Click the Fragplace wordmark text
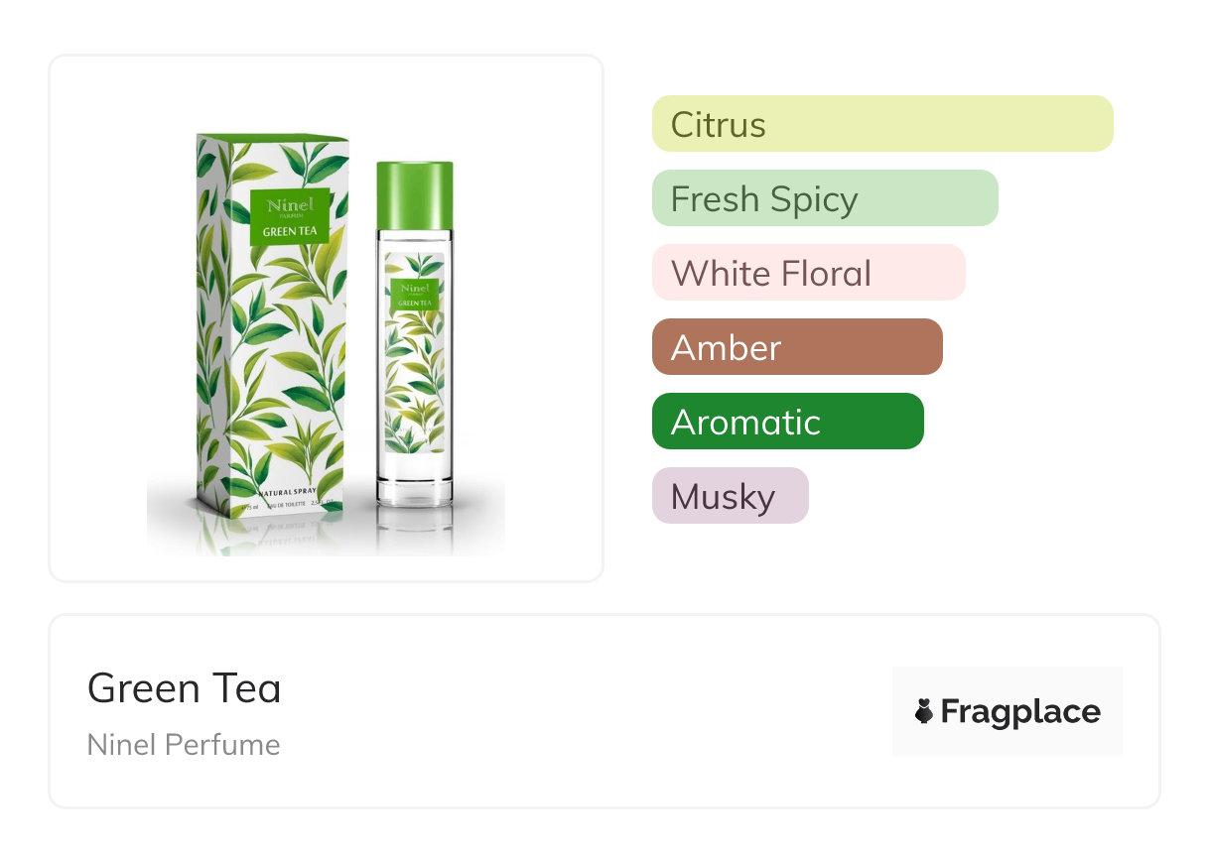 click(x=1020, y=712)
